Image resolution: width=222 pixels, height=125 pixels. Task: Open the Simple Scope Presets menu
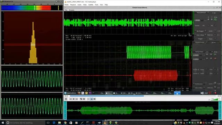[x=72, y=10]
